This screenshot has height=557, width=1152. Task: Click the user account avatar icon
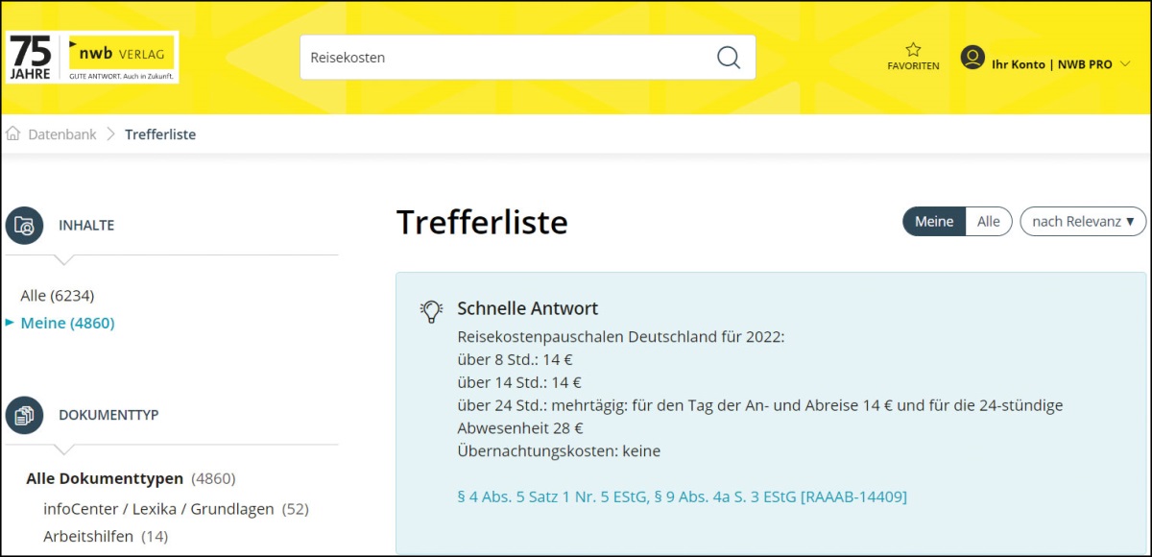click(x=972, y=58)
